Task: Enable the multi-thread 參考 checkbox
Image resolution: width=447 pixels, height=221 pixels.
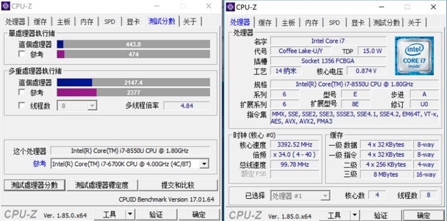Action: (x=22, y=92)
